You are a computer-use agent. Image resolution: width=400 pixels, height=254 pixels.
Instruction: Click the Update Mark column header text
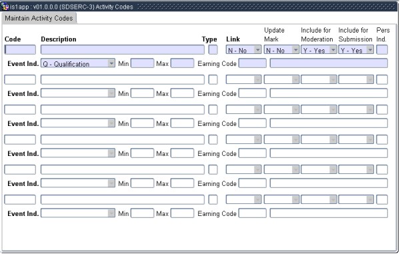[x=274, y=35]
